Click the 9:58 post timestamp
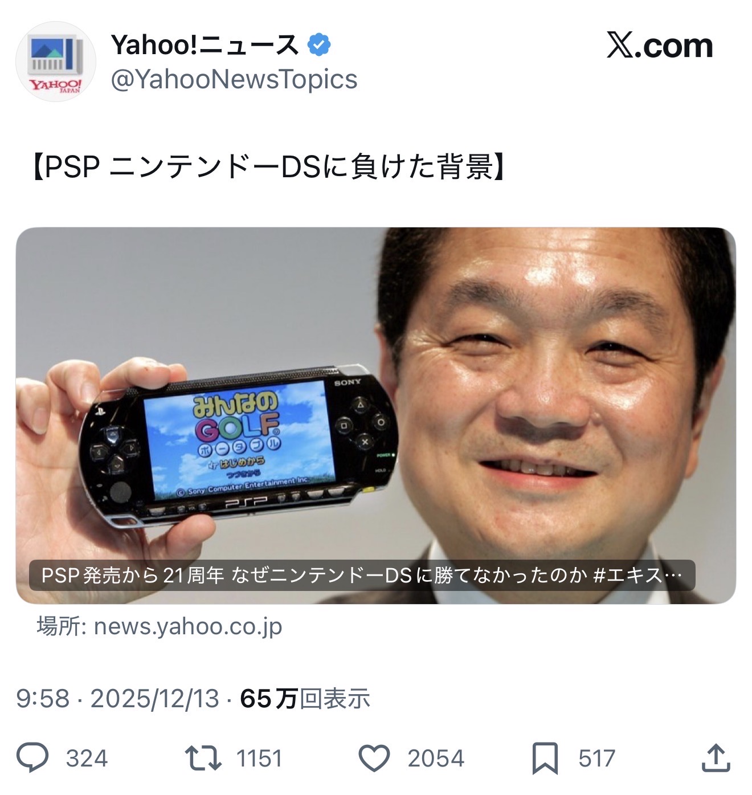752x795 pixels. click(x=43, y=699)
